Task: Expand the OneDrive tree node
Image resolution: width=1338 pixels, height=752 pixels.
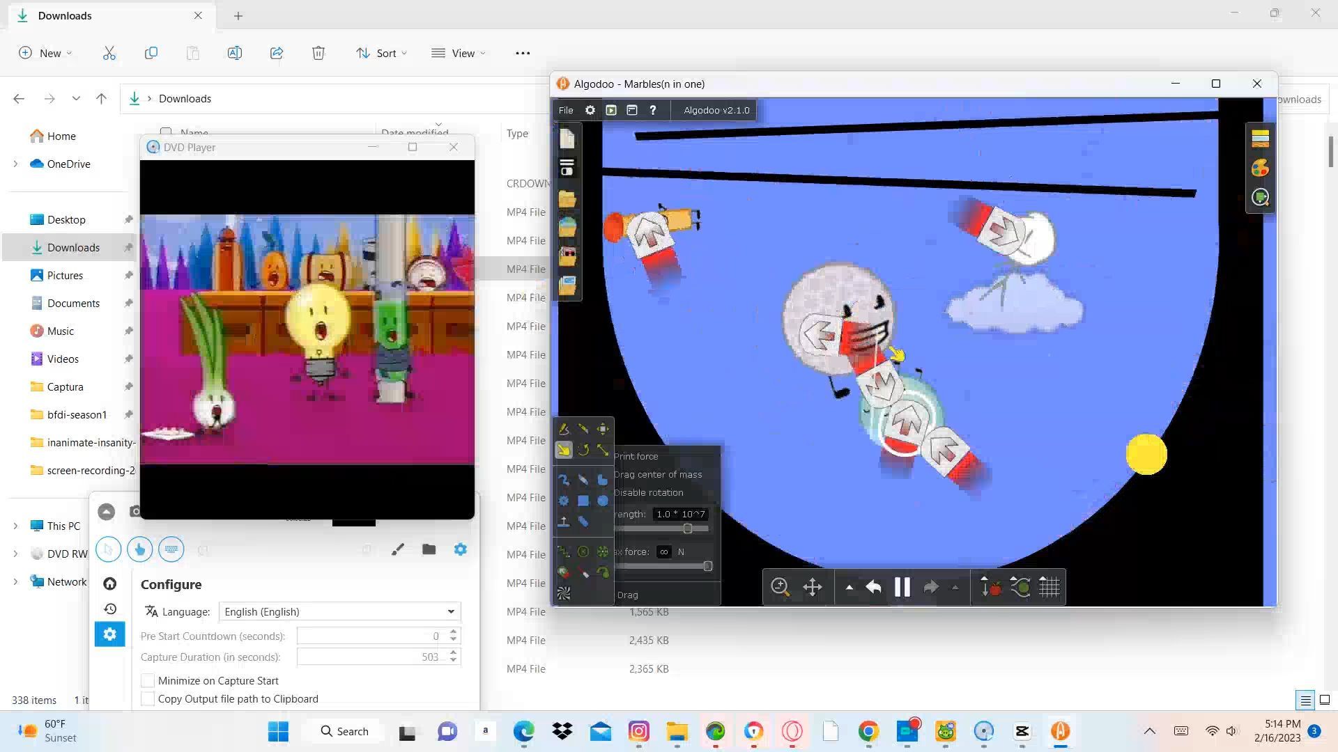Action: [x=15, y=164]
